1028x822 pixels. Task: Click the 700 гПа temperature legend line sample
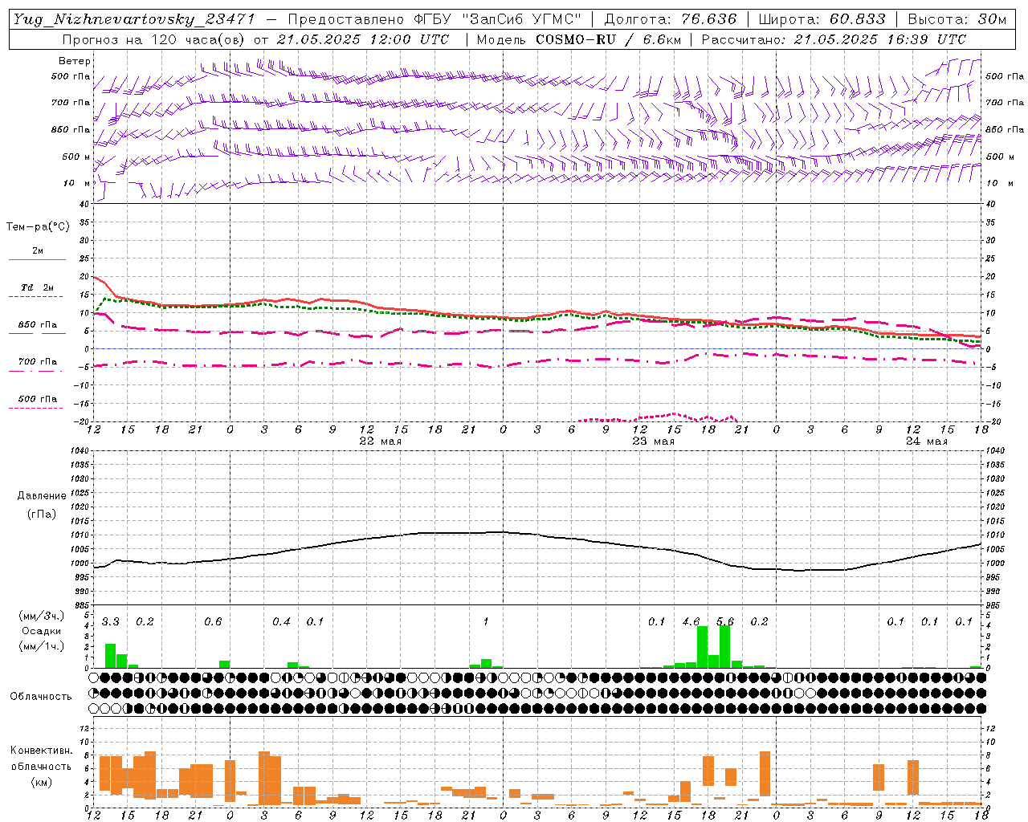coord(36,371)
